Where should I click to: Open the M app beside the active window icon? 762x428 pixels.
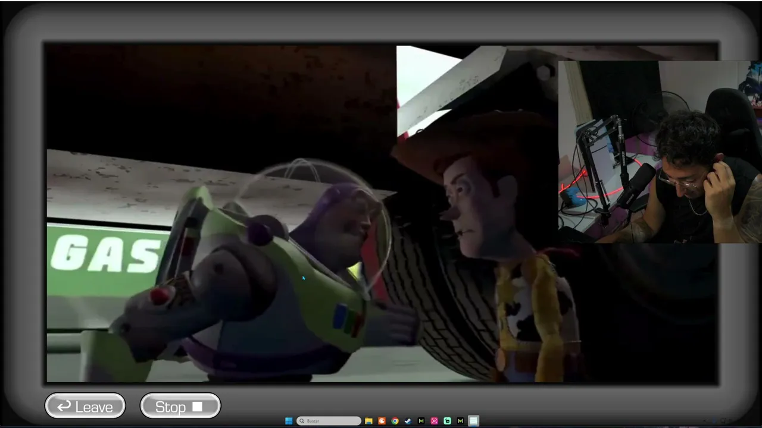tap(460, 421)
